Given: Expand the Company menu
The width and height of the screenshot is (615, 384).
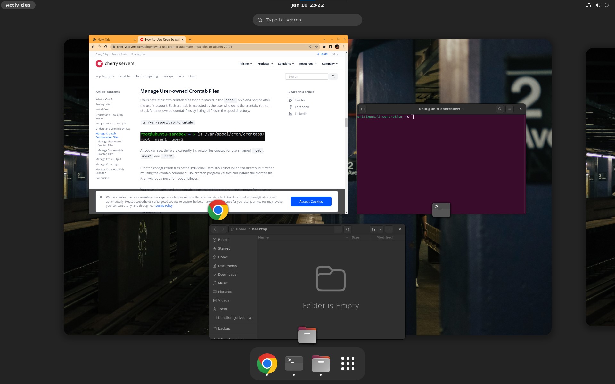Looking at the screenshot, I should [330, 64].
